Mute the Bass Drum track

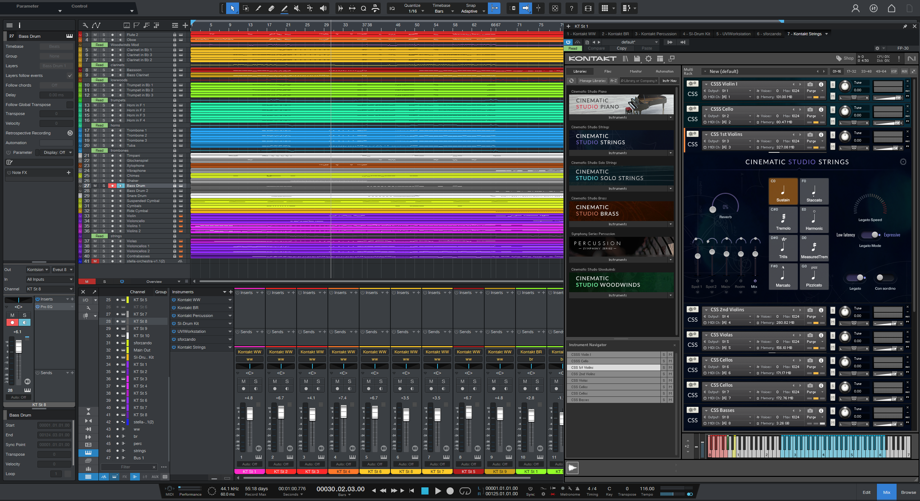(95, 186)
